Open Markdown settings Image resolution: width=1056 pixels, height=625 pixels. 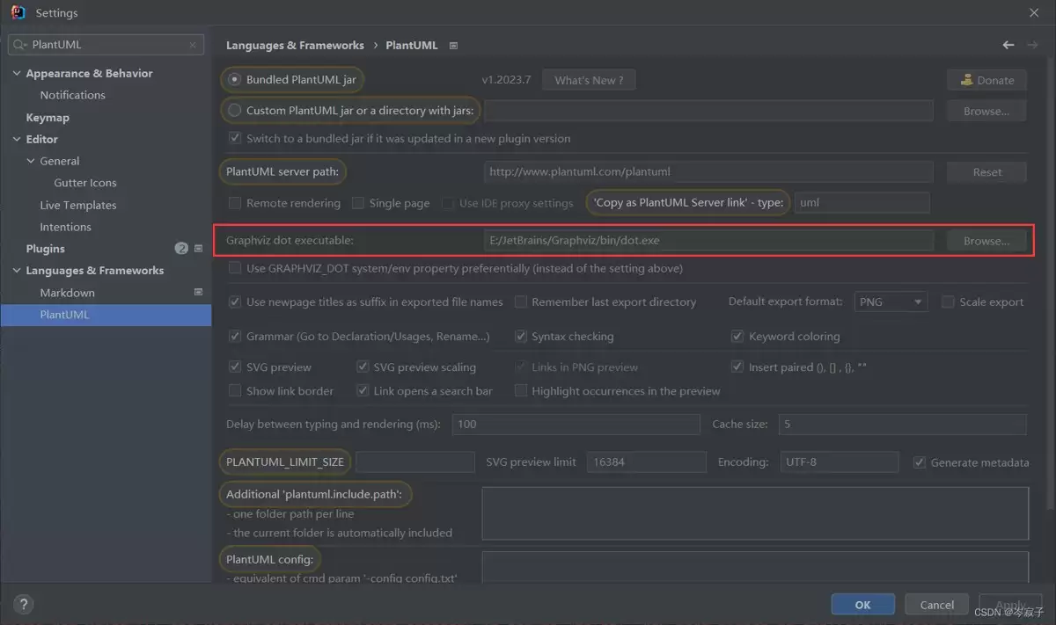67,293
